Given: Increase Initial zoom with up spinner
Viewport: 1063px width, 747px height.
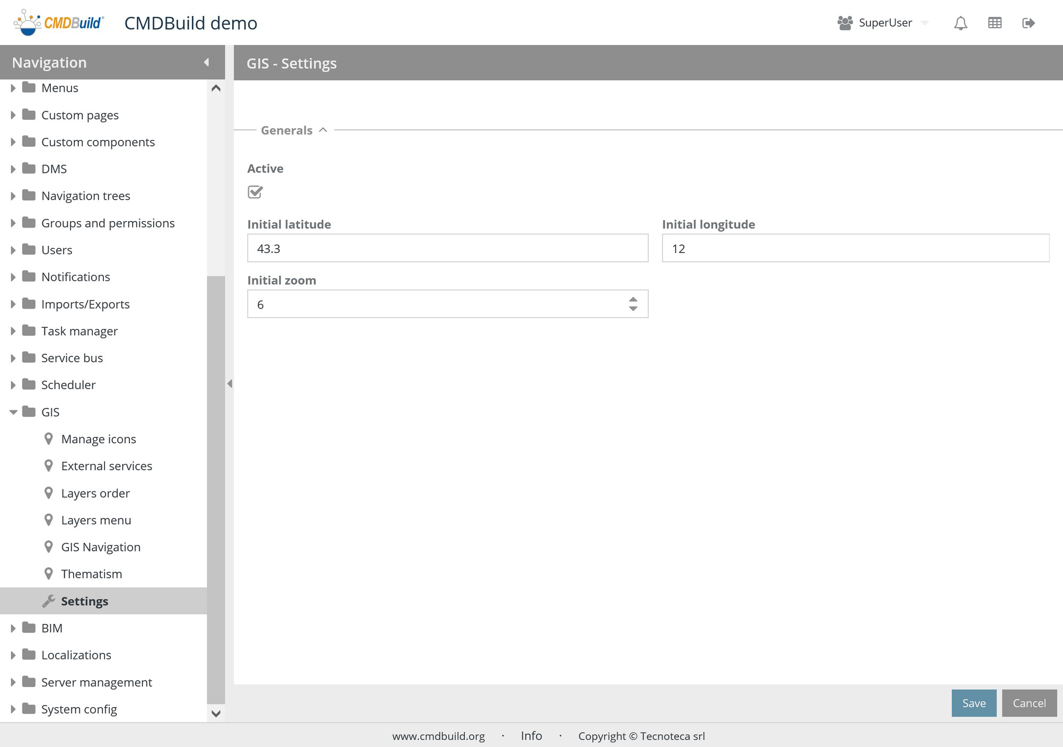Looking at the screenshot, I should pyautogui.click(x=633, y=300).
